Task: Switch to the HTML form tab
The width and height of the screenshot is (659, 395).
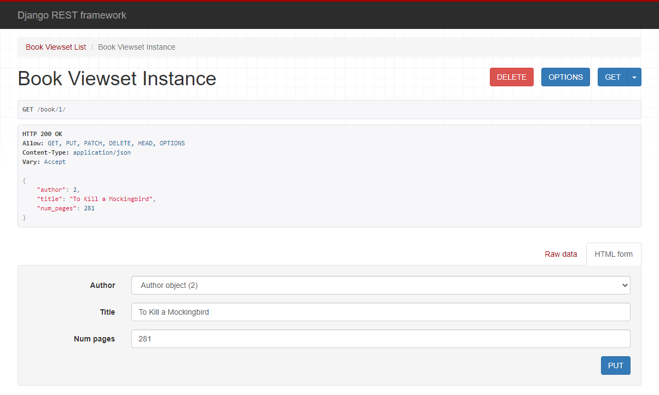Action: (x=614, y=254)
